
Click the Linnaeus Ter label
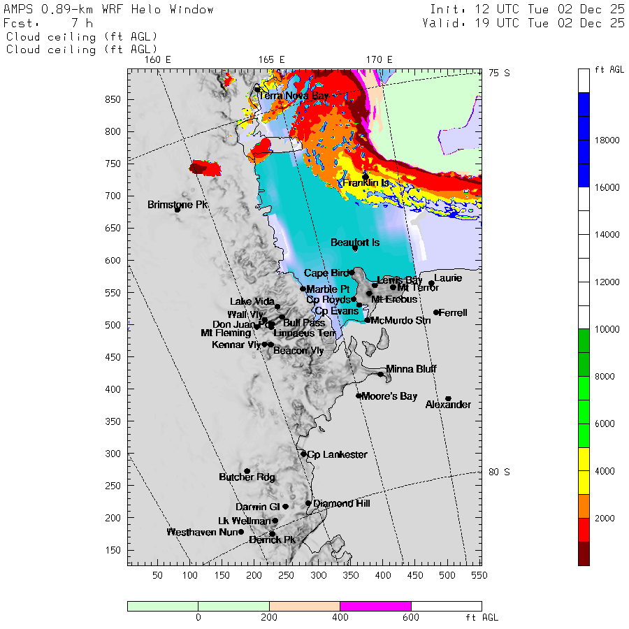pyautogui.click(x=305, y=333)
